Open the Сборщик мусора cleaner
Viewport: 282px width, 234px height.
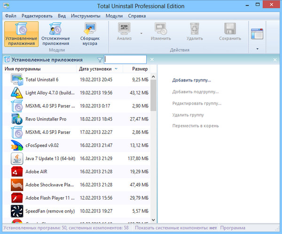tap(90, 34)
